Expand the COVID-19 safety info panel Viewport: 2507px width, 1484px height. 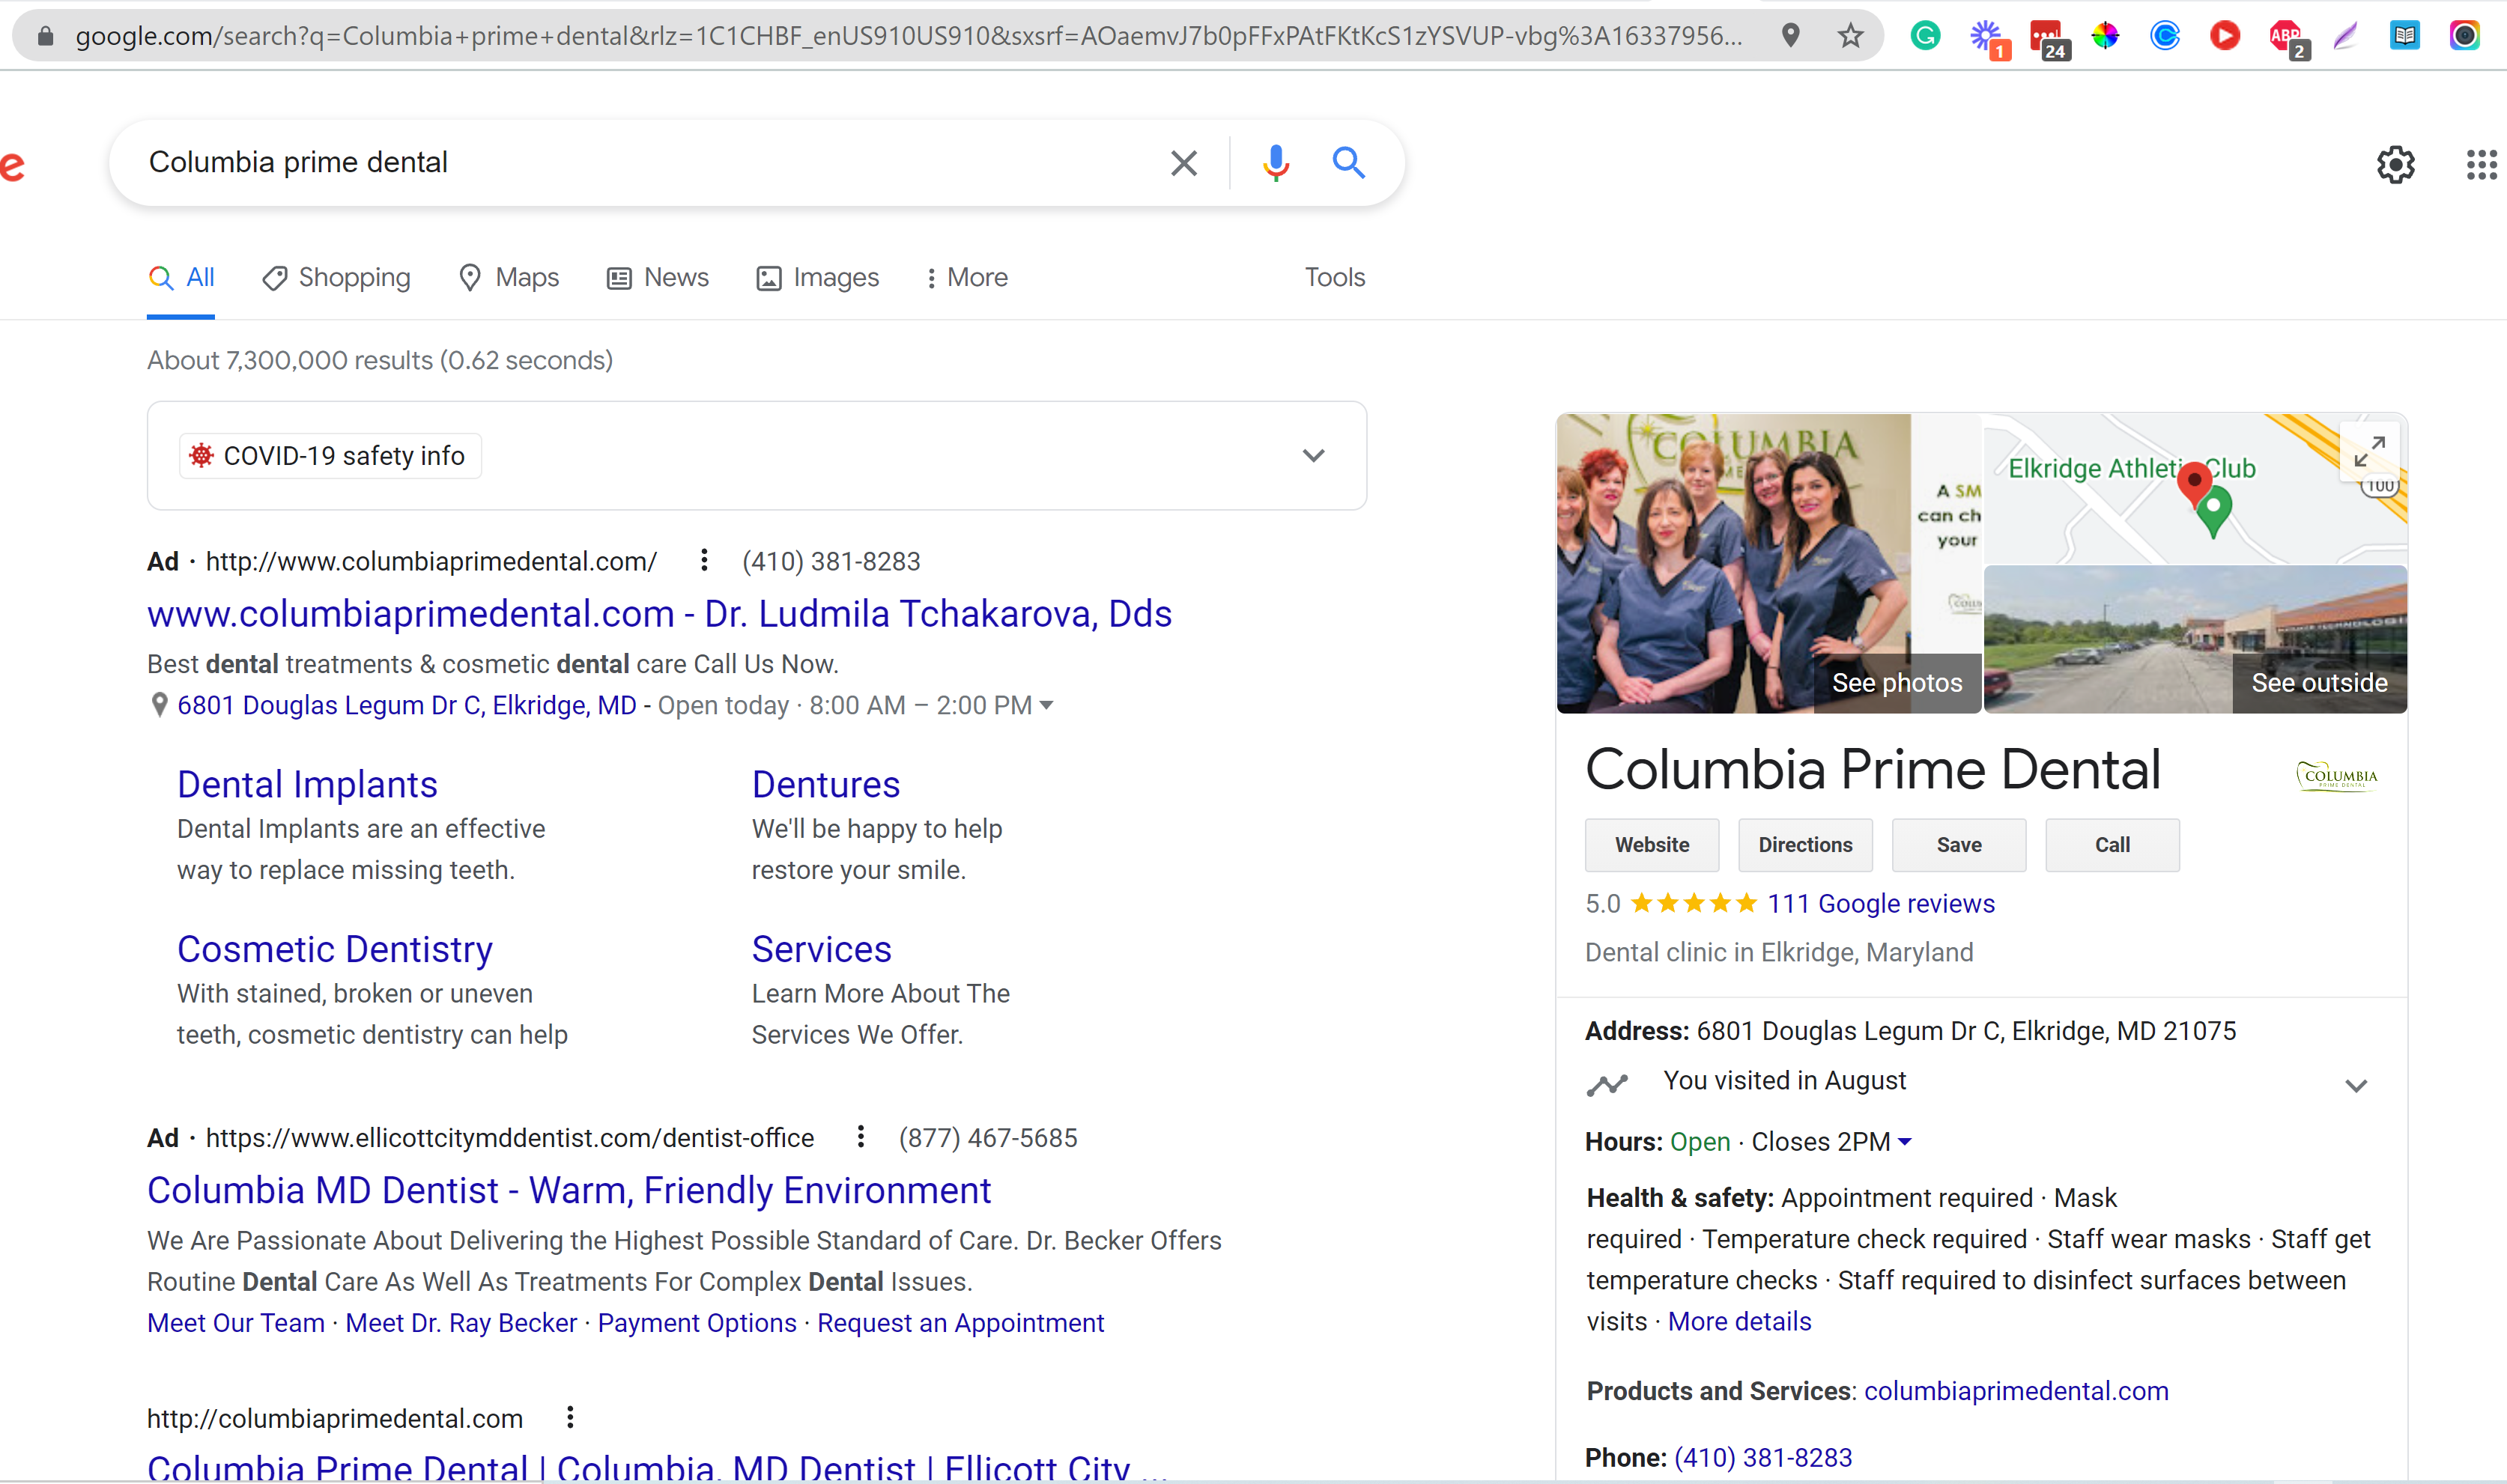click(x=1312, y=456)
